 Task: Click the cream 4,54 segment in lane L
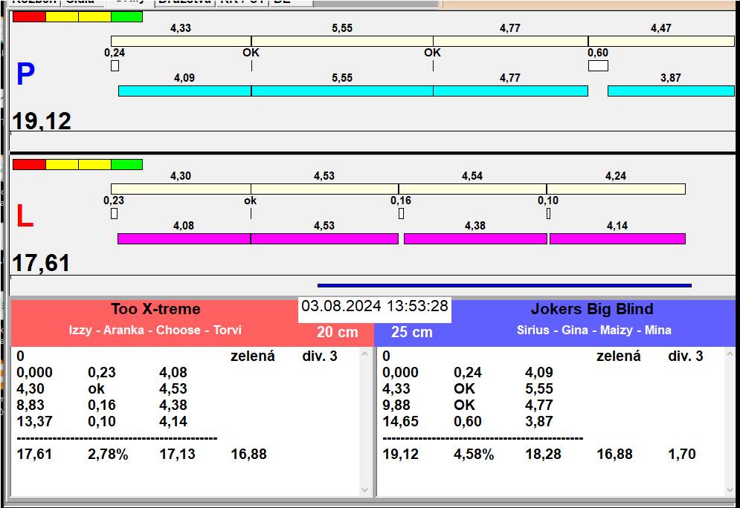472,189
